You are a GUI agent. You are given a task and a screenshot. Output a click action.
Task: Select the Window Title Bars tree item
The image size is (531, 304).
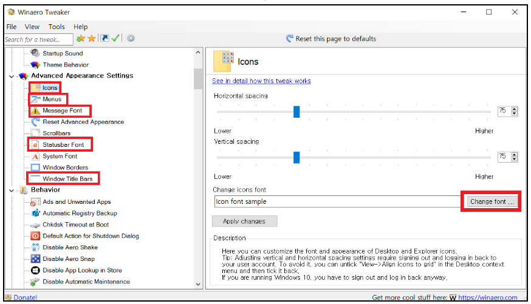point(67,178)
